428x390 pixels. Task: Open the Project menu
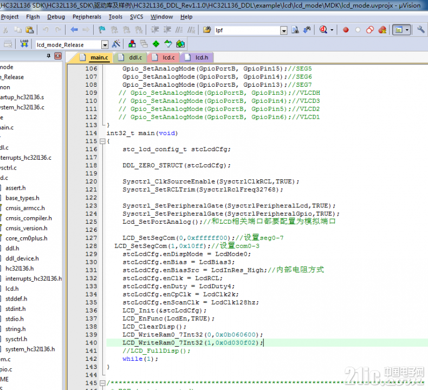point(10,17)
